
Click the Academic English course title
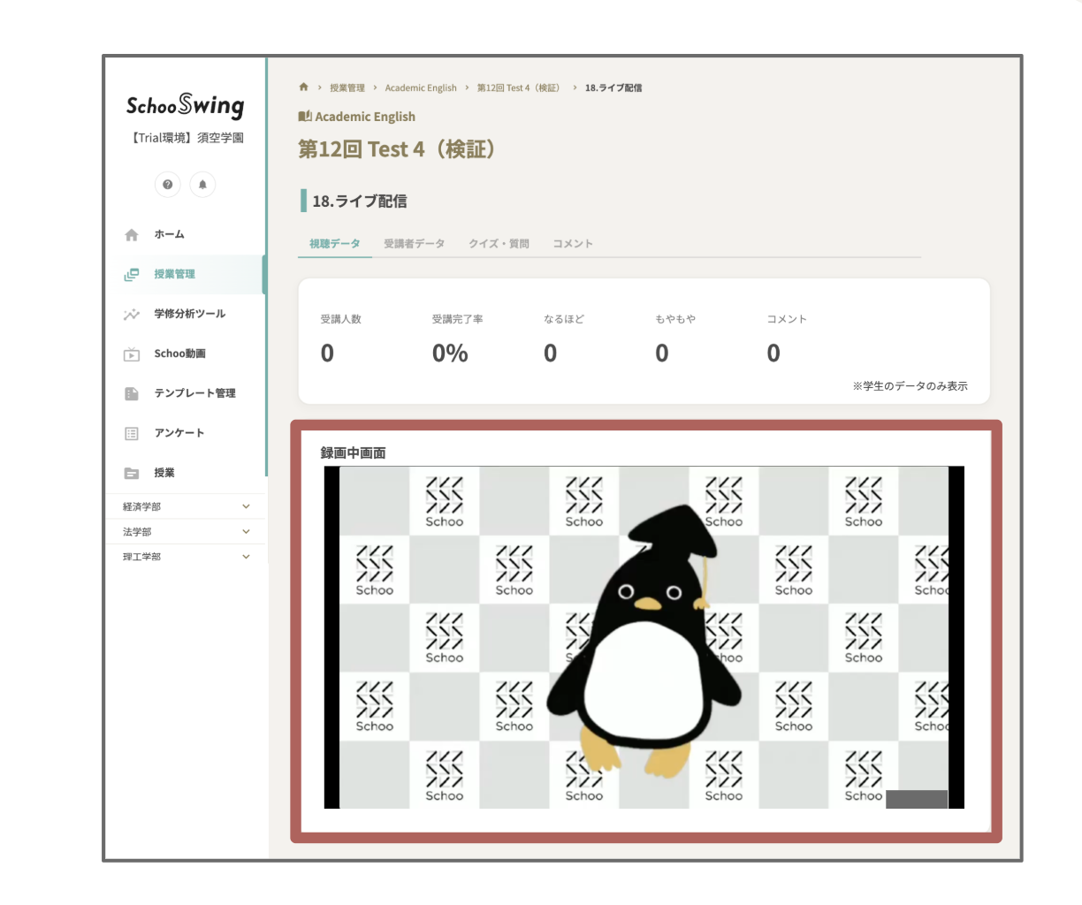(365, 117)
